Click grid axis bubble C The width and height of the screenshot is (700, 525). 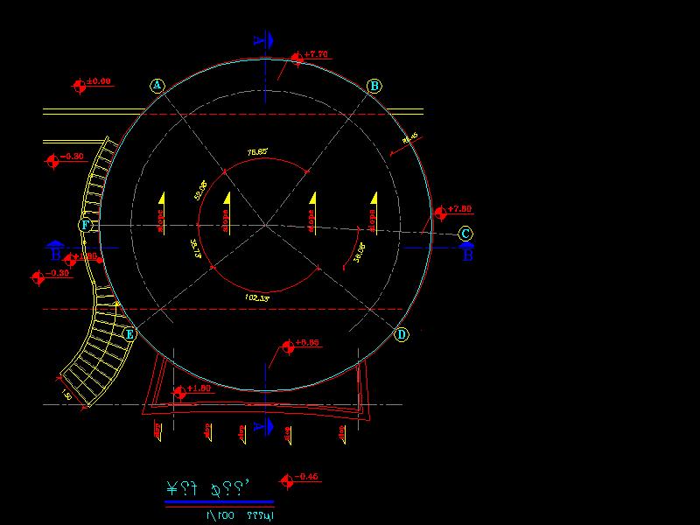point(465,234)
